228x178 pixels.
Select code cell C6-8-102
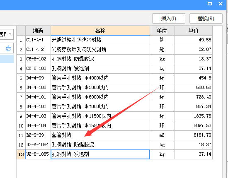point(38,59)
